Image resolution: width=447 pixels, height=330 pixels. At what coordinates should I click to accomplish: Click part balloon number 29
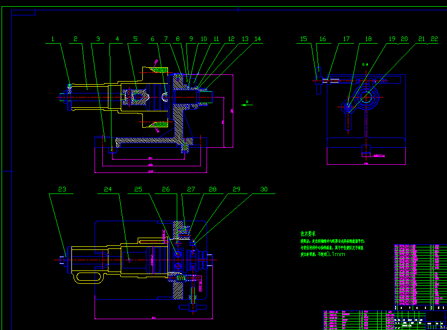click(237, 189)
